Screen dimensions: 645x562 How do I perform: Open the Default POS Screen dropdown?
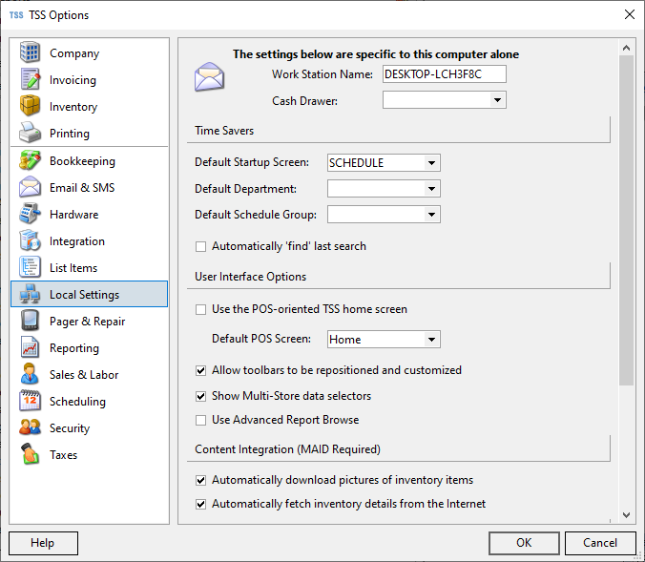[x=431, y=340]
